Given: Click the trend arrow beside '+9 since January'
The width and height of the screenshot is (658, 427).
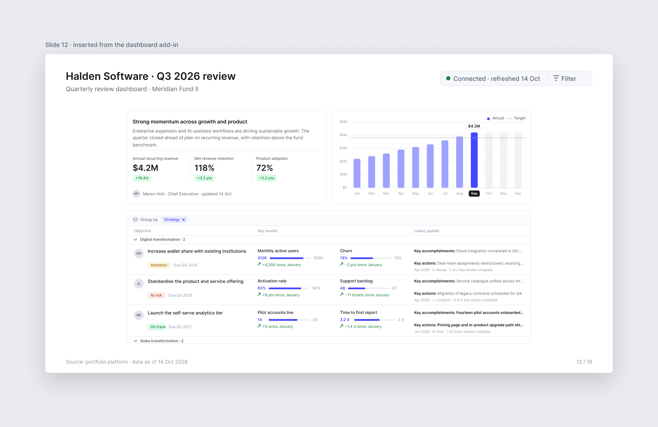Looking at the screenshot, I should (259, 326).
